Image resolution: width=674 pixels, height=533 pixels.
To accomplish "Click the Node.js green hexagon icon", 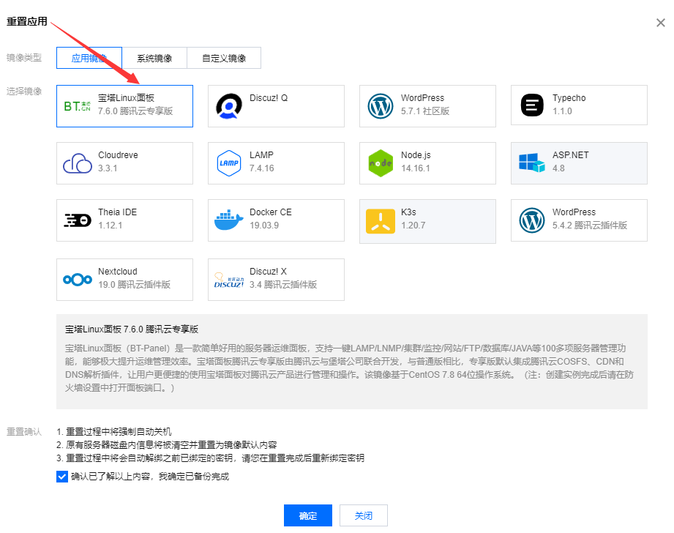I will click(381, 163).
